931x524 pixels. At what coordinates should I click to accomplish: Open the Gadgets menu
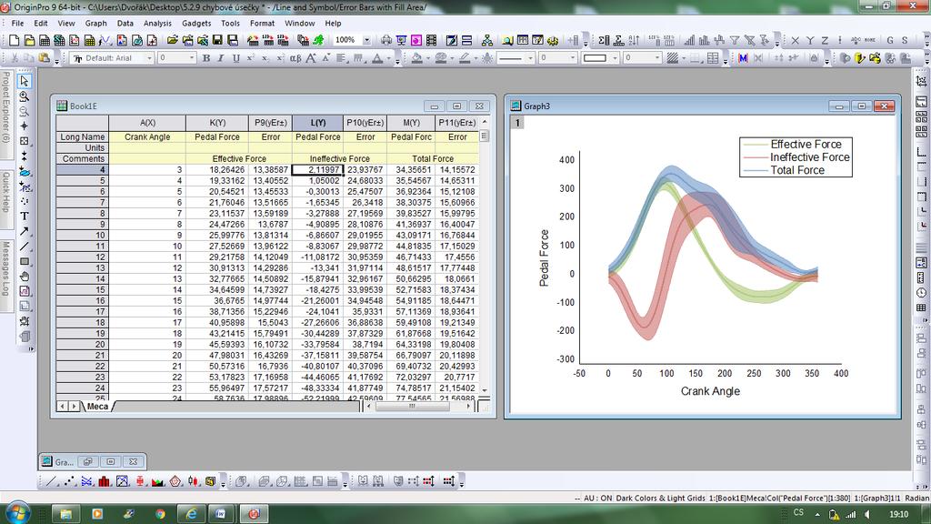[x=196, y=23]
